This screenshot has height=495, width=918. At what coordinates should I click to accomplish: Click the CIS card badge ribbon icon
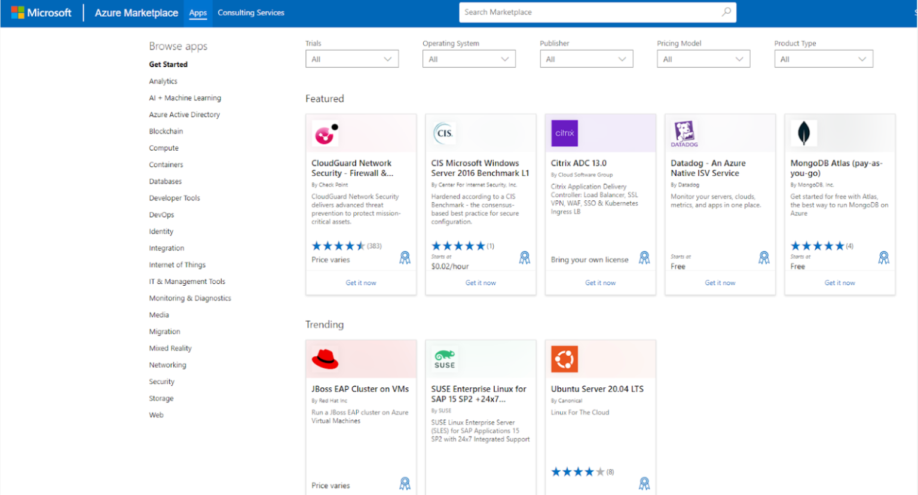click(525, 258)
